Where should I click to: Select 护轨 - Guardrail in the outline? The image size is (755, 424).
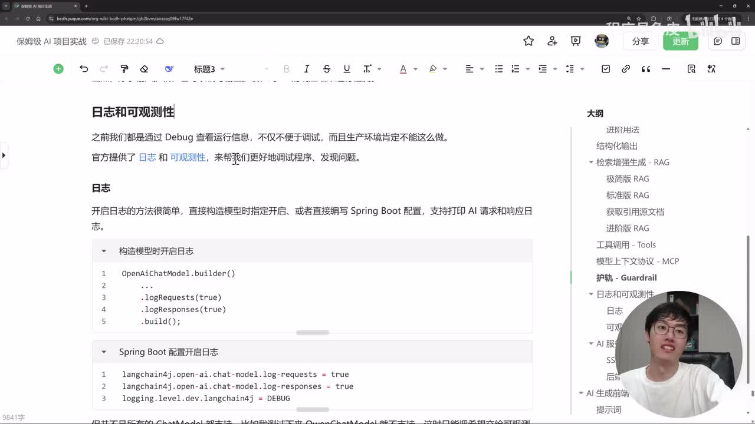pos(626,277)
